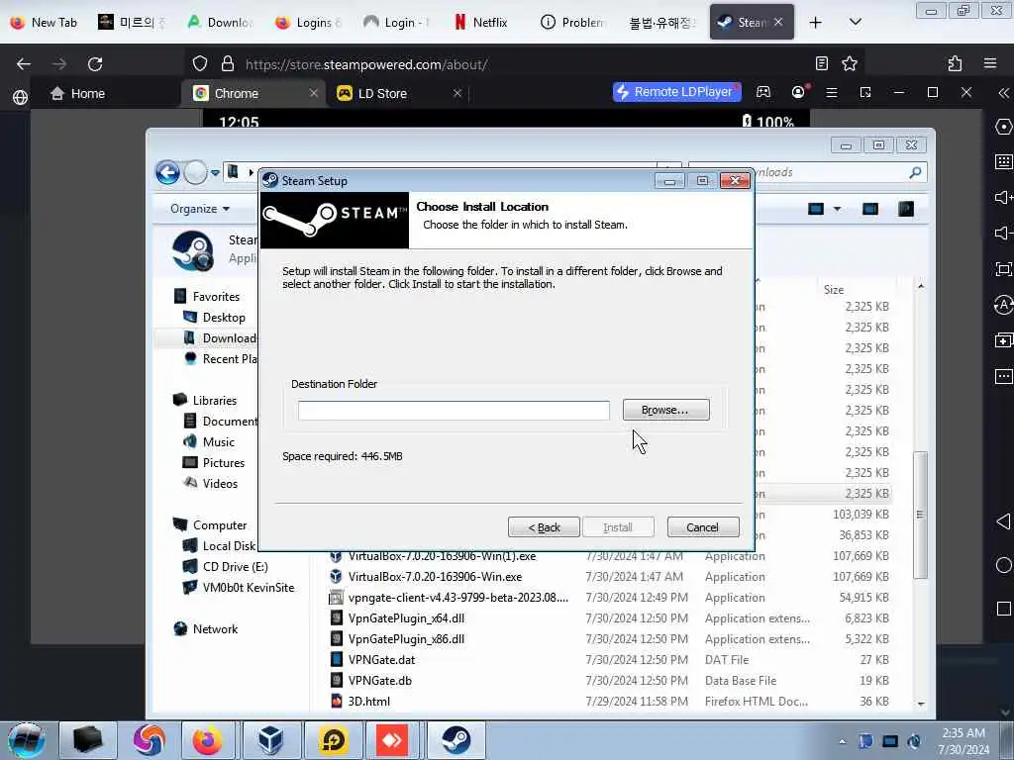Switch to the Logins browser tab
The height and width of the screenshot is (760, 1014).
(309, 23)
